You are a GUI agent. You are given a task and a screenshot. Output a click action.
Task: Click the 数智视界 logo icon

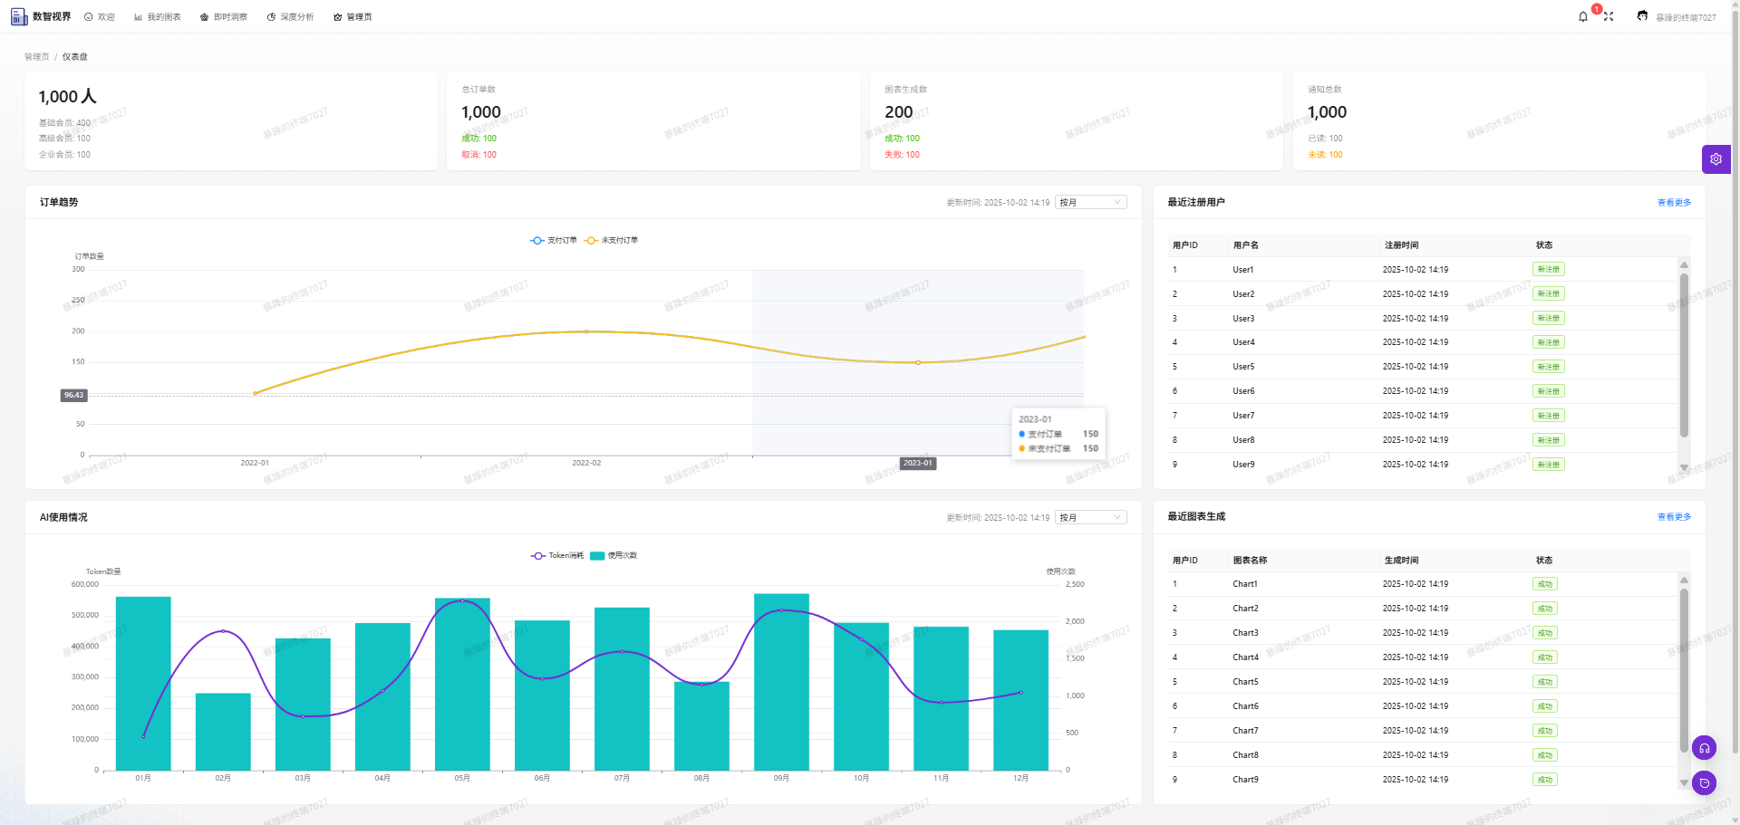[x=19, y=17]
